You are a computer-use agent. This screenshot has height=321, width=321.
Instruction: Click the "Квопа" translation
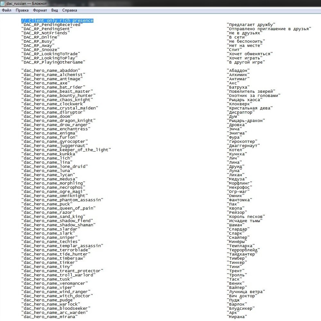[x=236, y=208]
